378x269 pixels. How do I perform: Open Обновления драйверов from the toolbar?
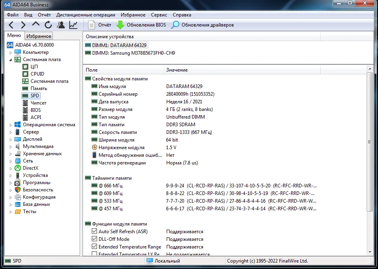coord(202,25)
